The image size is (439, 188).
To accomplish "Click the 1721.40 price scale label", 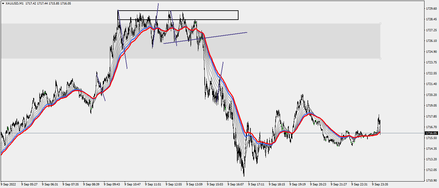I will [x=431, y=84].
